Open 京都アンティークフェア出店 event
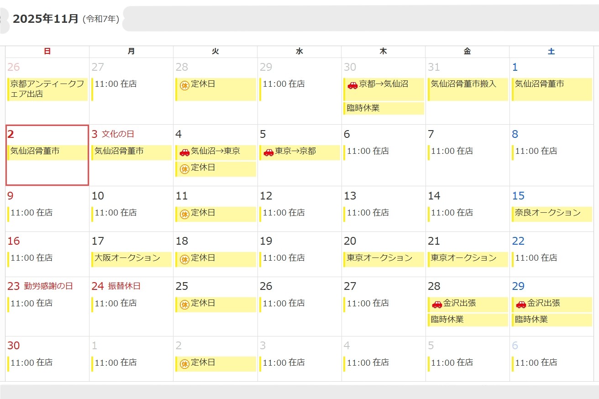Viewport: 599px width, 399px height. pos(47,89)
